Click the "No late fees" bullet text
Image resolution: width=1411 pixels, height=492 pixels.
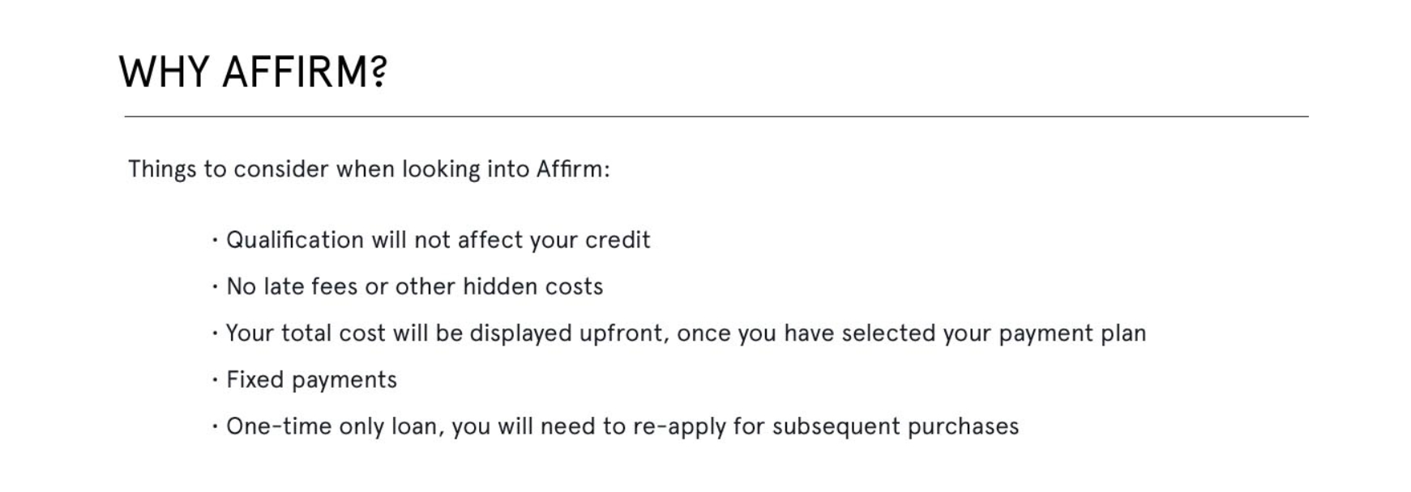[414, 286]
